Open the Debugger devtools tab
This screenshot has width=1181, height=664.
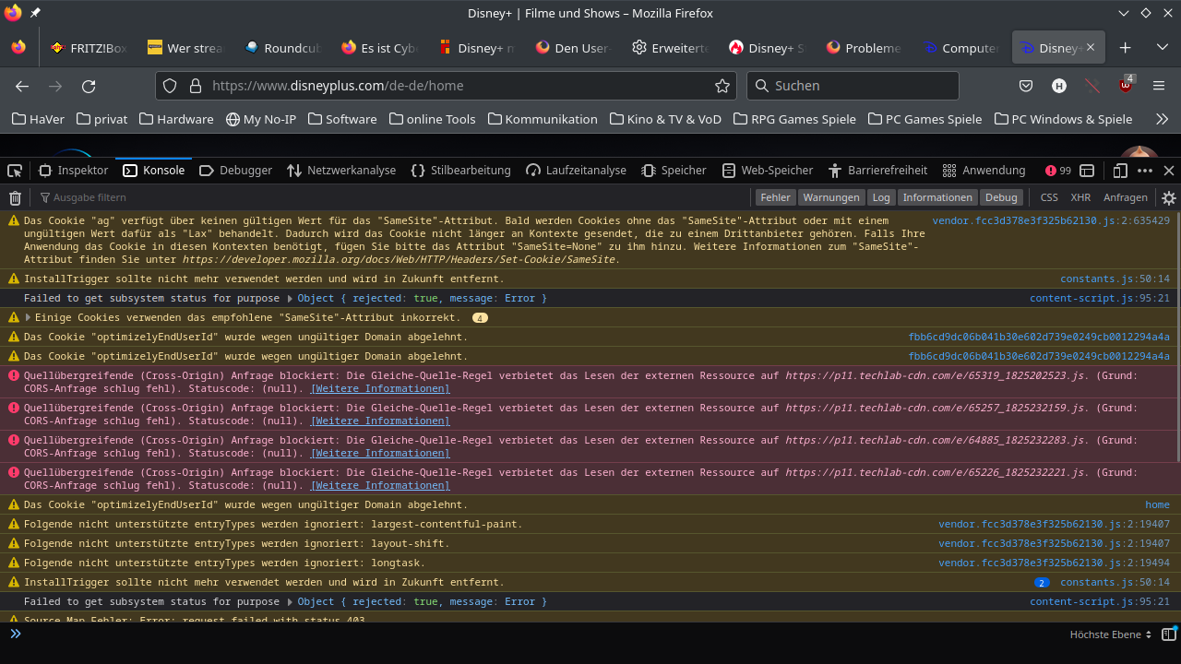(236, 171)
